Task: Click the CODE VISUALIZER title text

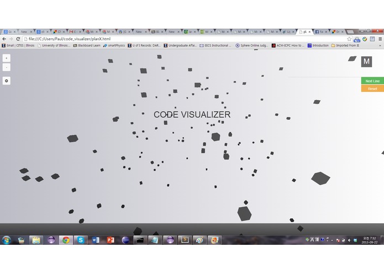Action: point(192,114)
